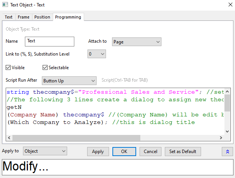This screenshot has width=235, height=178.
Task: Click the 'Modify...' preview text
Action: [x=25, y=166]
